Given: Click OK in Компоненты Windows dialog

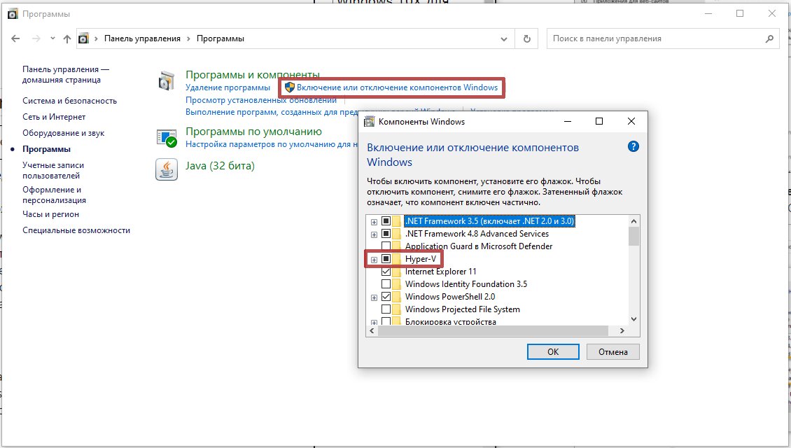Looking at the screenshot, I should tap(553, 351).
